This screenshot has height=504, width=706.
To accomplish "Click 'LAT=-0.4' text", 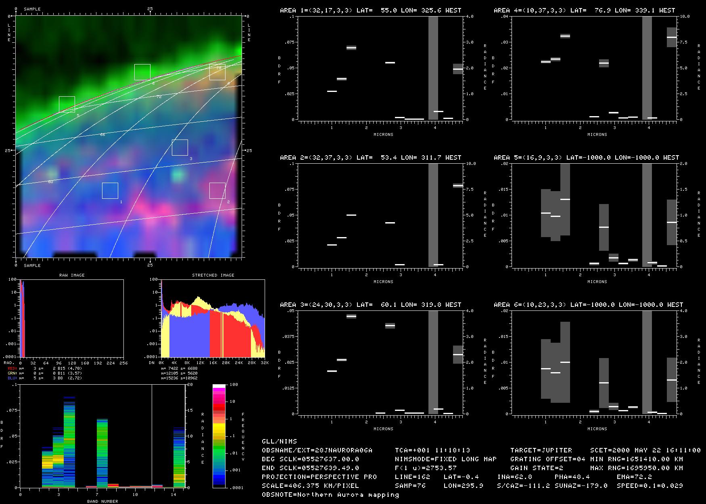I will [461, 477].
